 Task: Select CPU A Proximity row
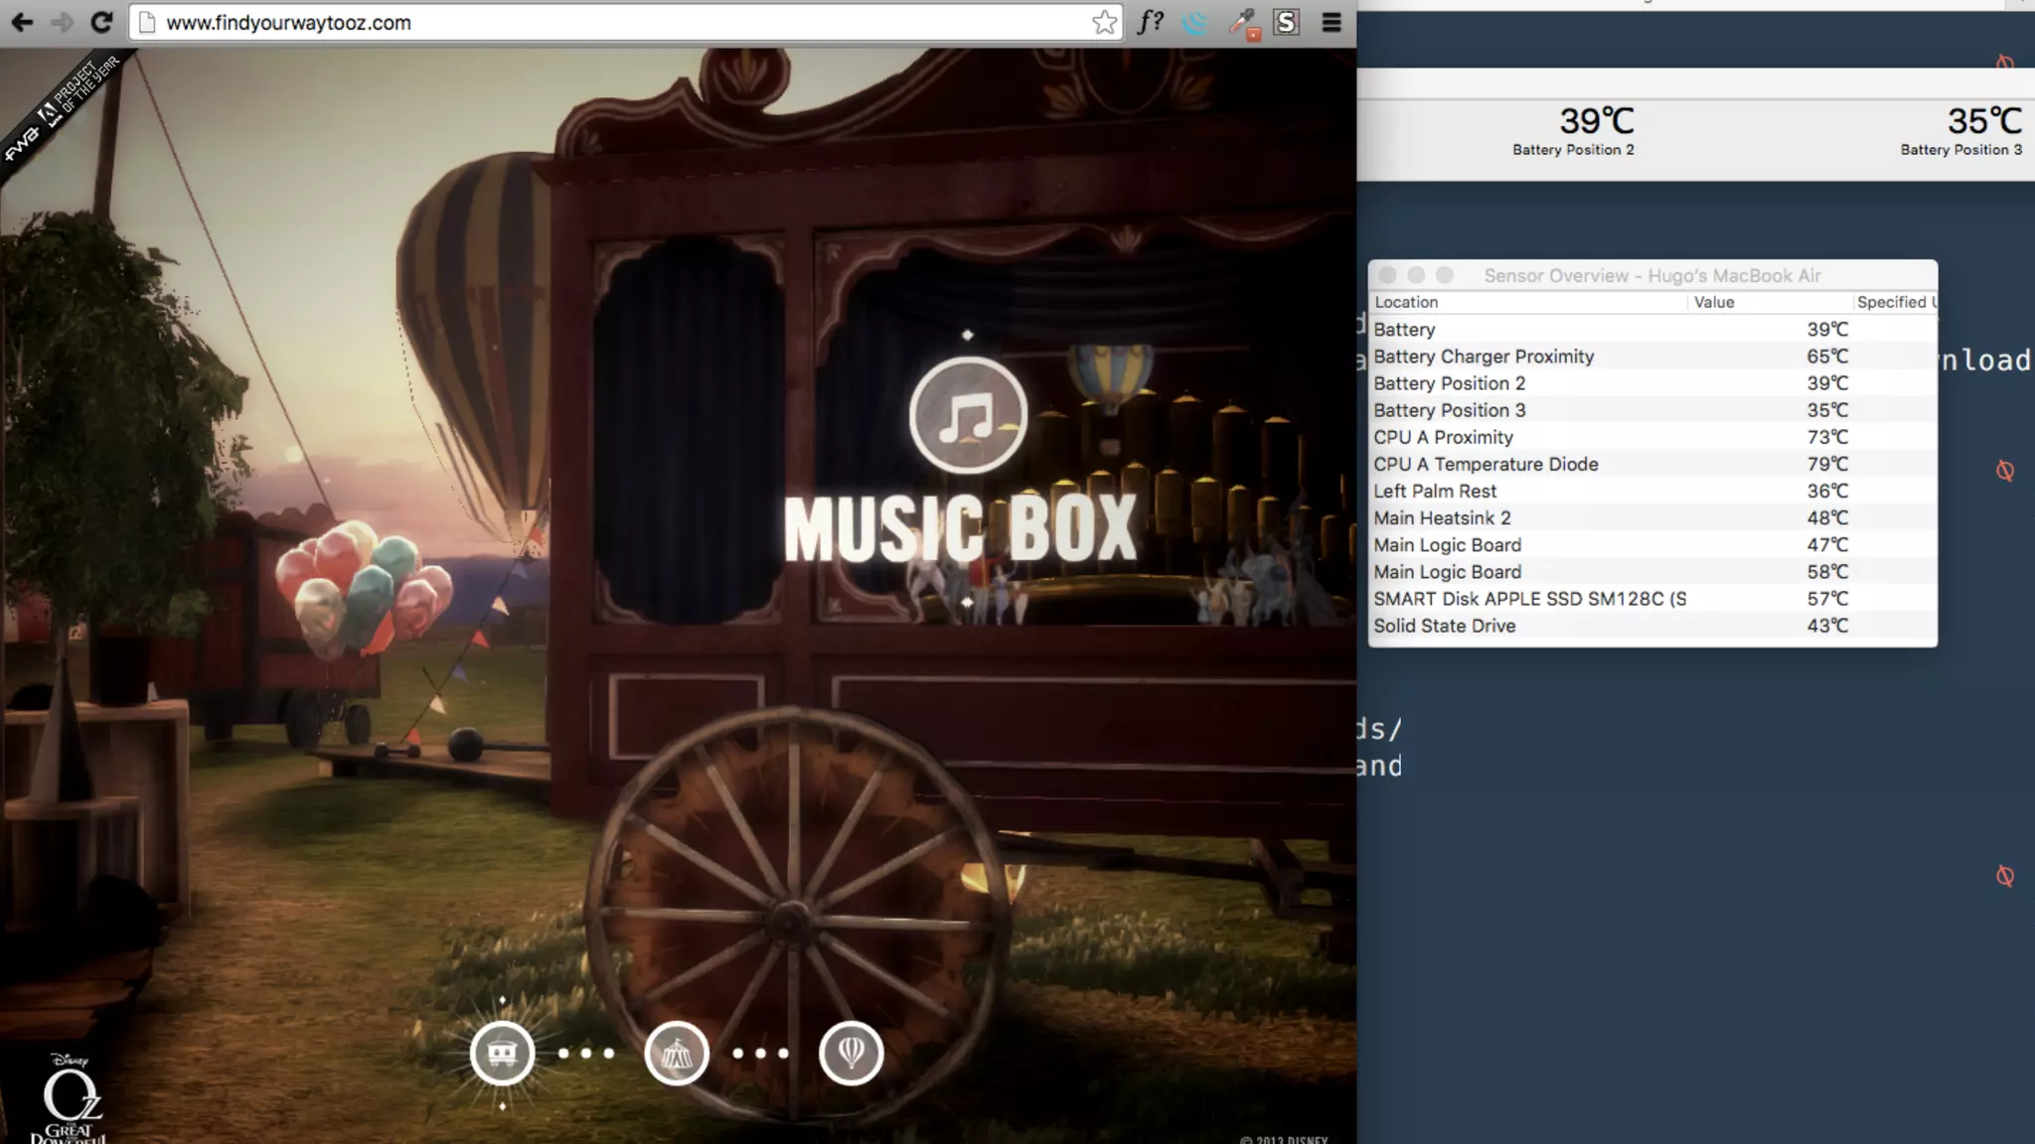pyautogui.click(x=1652, y=437)
